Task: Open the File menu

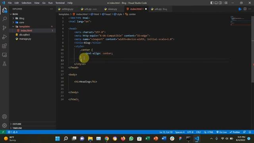Action: (10, 3)
